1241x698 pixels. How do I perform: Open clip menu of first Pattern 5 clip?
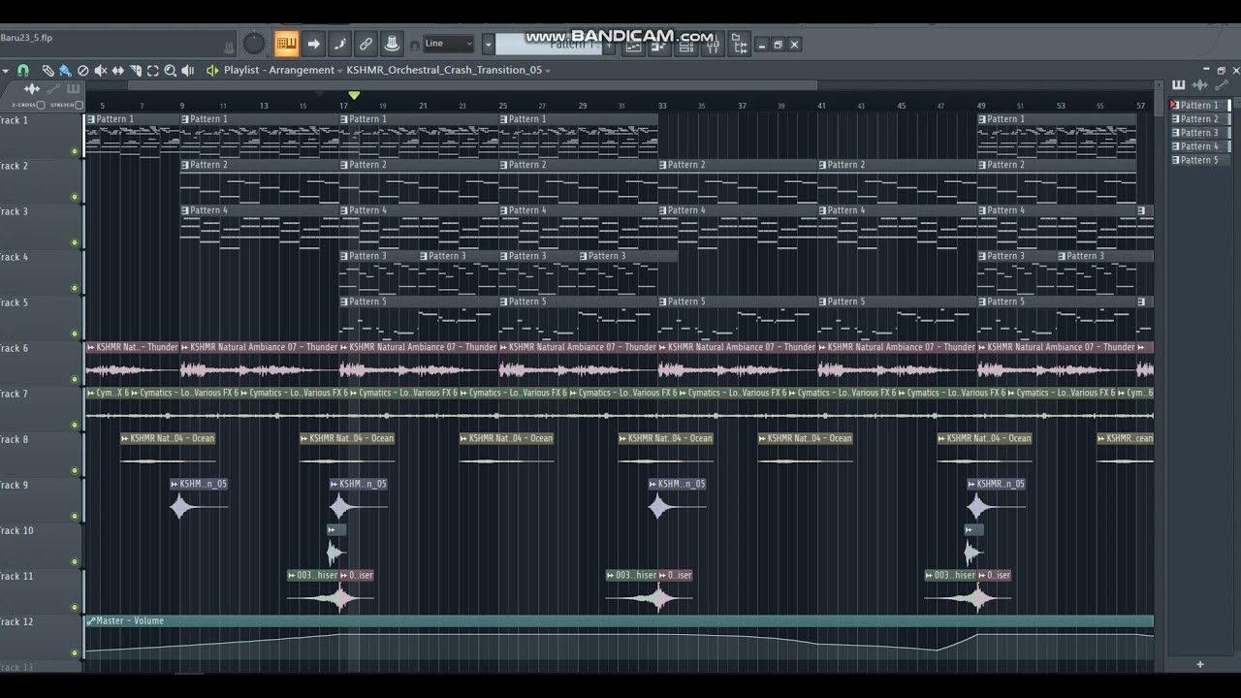pos(344,301)
